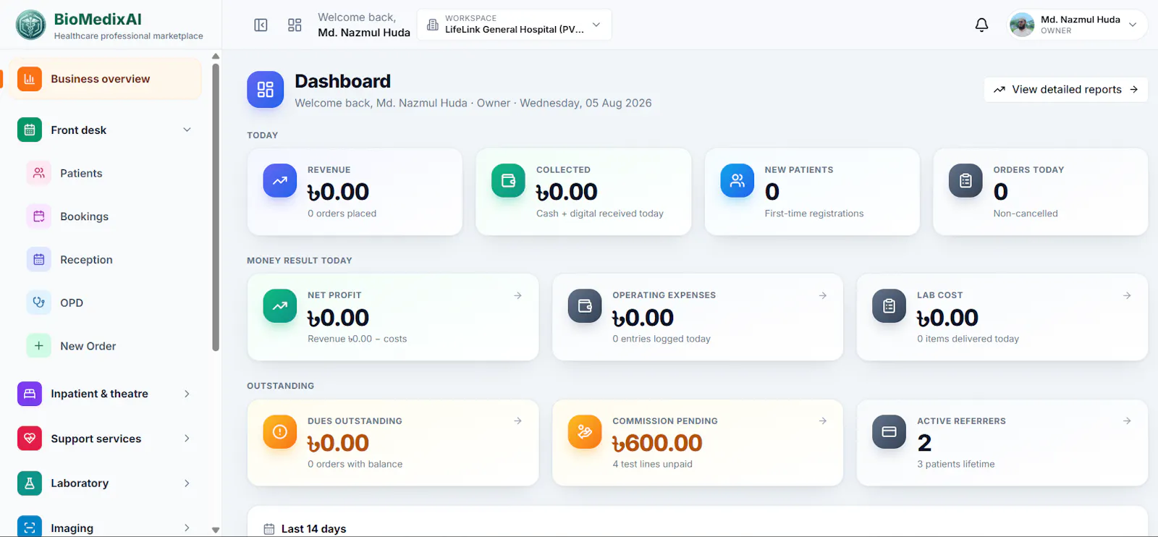Collapse the Front desk section chevron
1158x537 pixels.
tap(187, 130)
